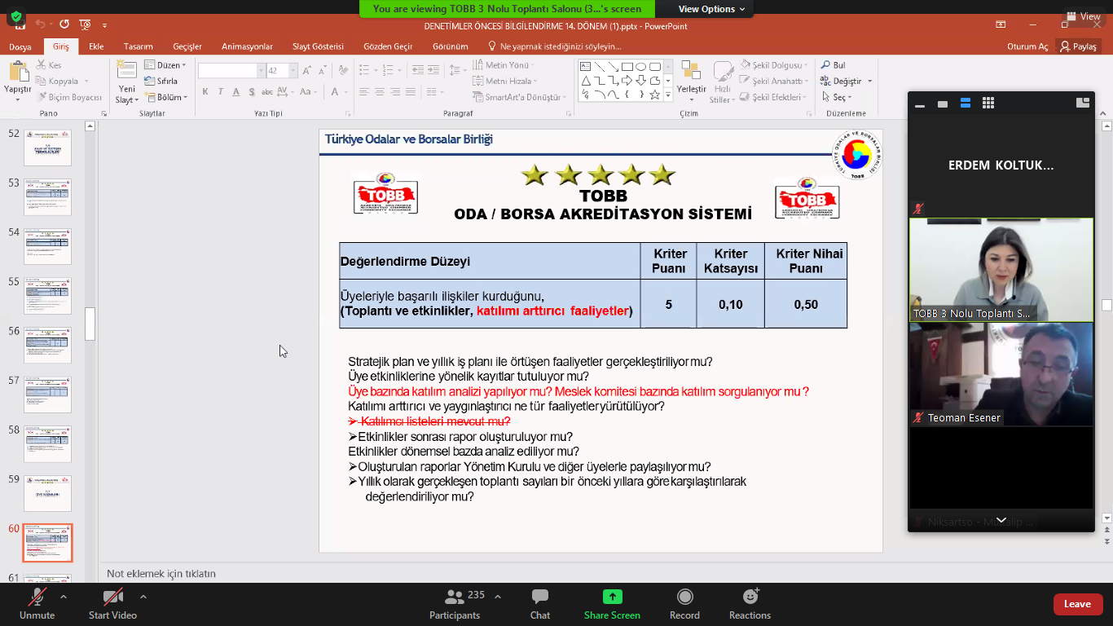Toggle italic formatting T button
This screenshot has width=1113, height=626.
[x=220, y=91]
